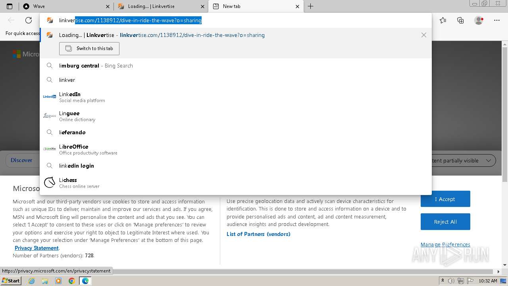Click the vertical scrollbar down arrow
Screen dimensions: 508x286
point(505,265)
